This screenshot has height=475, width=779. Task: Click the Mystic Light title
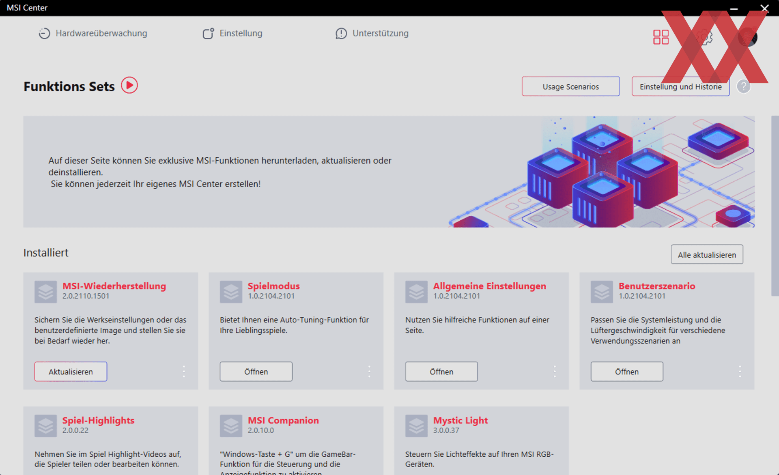461,420
